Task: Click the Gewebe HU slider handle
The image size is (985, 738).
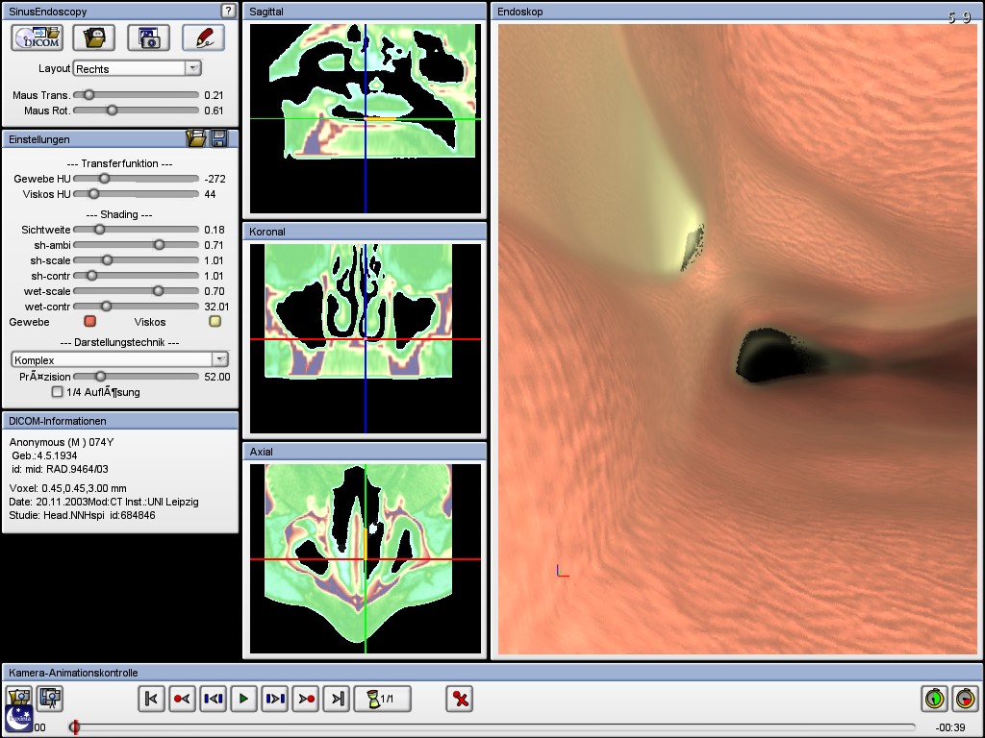Action: [x=105, y=179]
